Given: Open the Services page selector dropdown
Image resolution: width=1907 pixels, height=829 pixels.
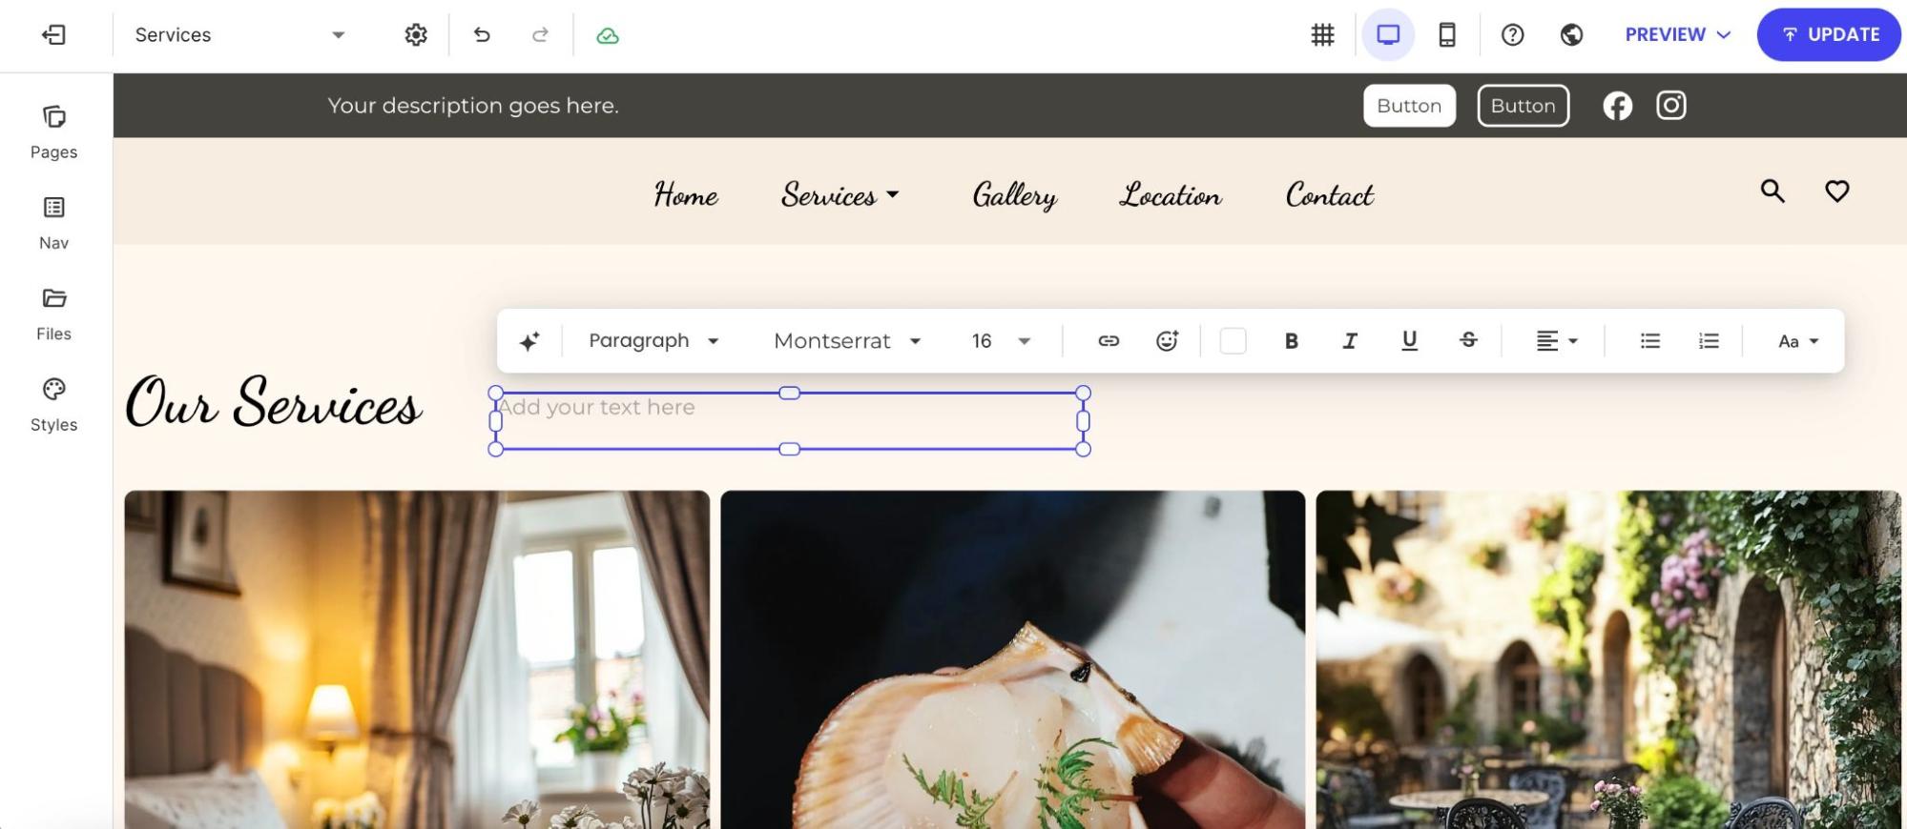Looking at the screenshot, I should (238, 35).
